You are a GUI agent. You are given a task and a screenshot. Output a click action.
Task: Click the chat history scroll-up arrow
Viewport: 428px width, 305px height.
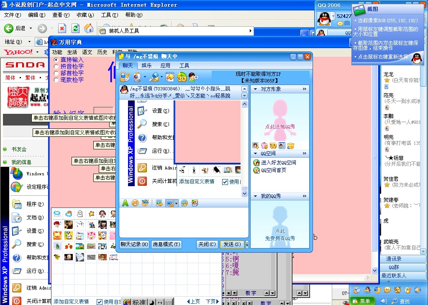[245, 104]
